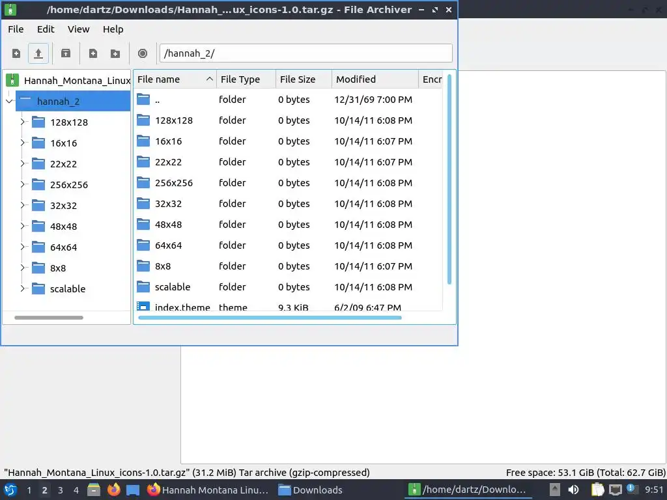
Task: Select the 256x256 name in file list
Action: coord(173,183)
